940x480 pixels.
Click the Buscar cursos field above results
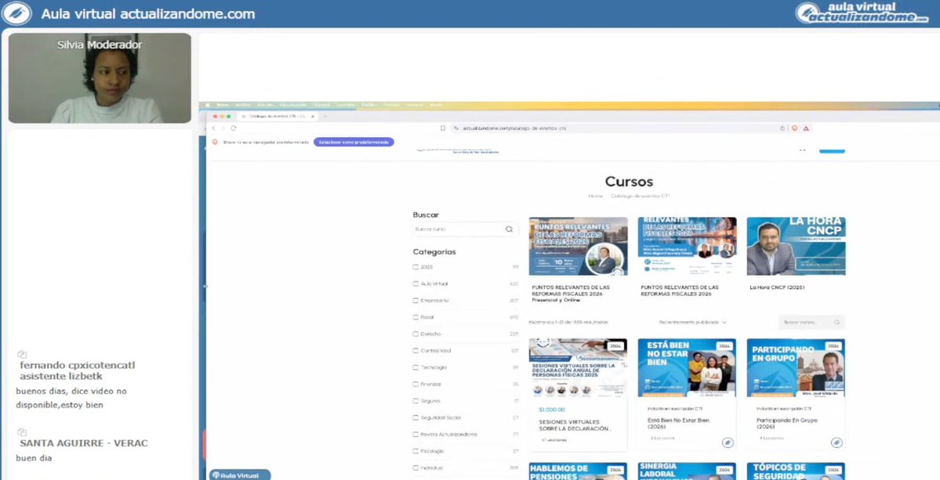(x=811, y=322)
